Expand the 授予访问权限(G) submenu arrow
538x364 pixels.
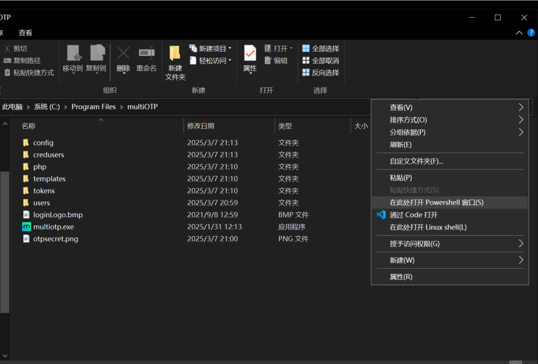tap(521, 244)
